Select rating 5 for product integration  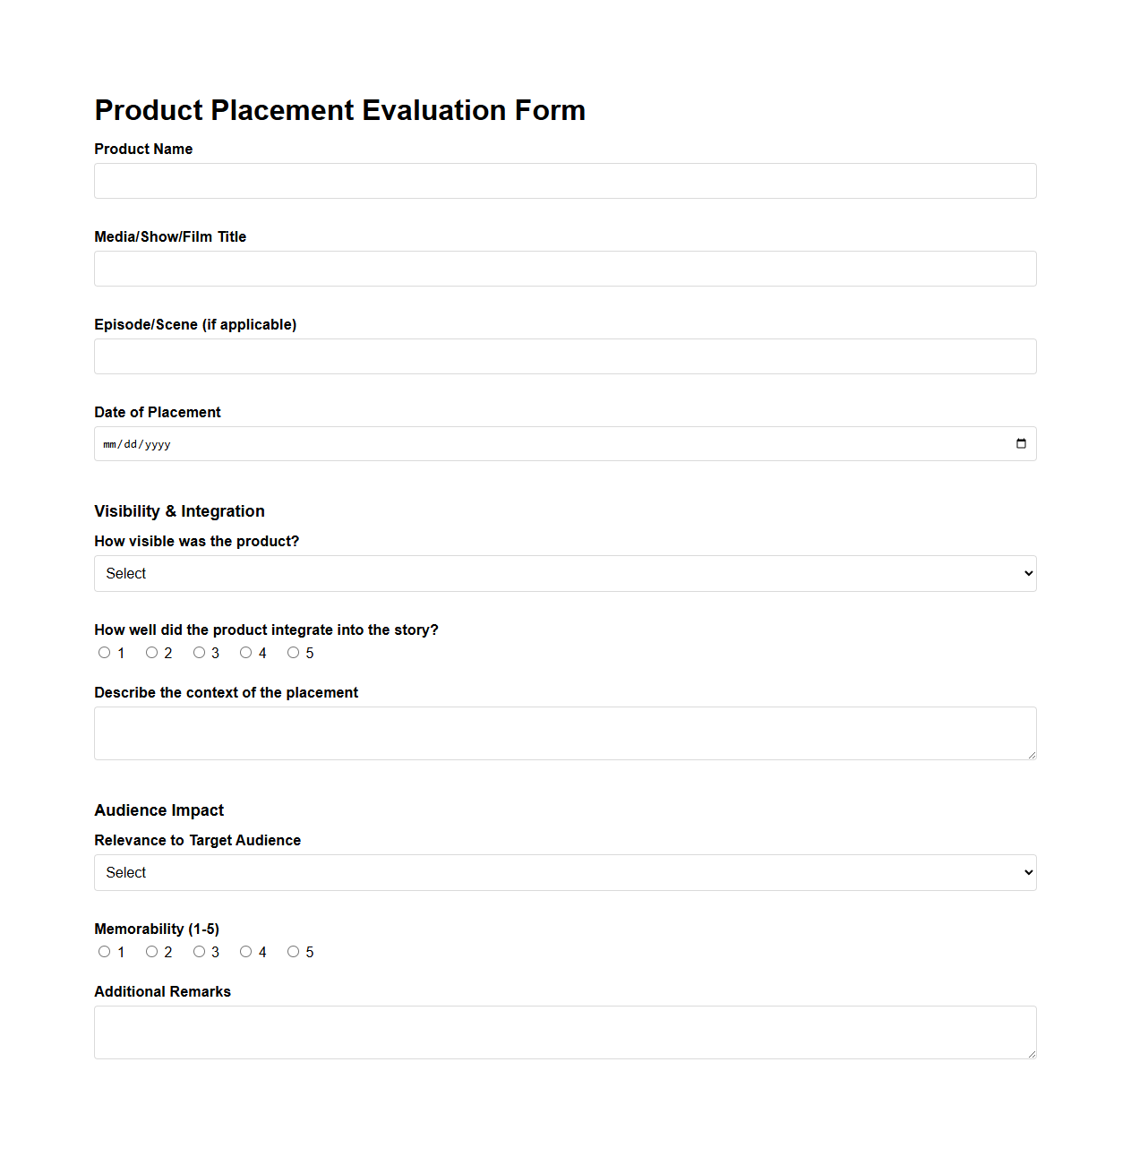293,652
